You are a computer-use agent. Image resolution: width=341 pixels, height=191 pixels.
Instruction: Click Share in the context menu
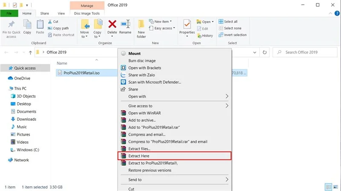coord(175,89)
